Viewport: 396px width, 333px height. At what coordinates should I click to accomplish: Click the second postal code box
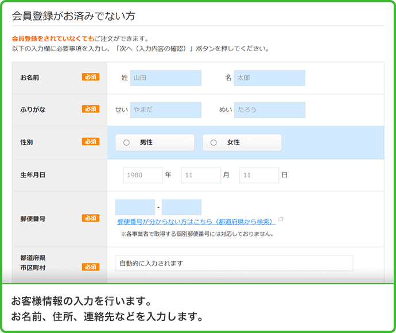(181, 207)
